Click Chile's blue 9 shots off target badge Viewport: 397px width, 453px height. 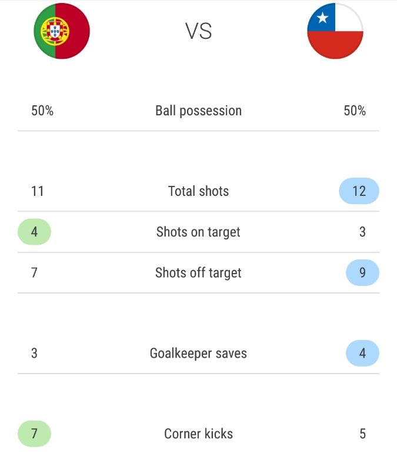(362, 272)
